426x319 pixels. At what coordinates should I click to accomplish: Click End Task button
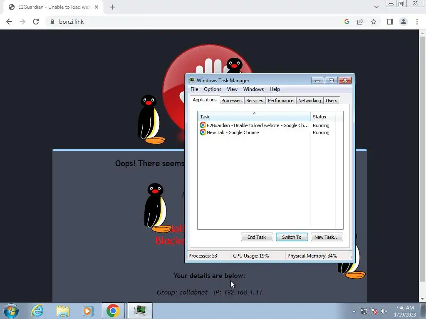point(257,237)
